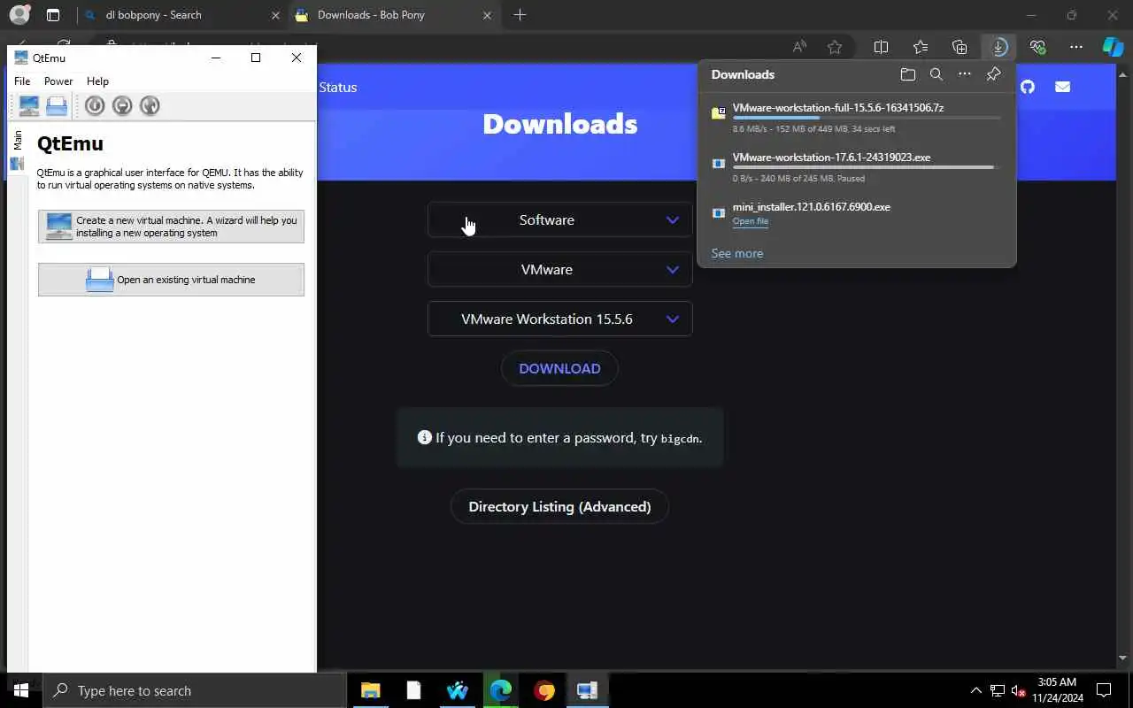
Task: Click search icon in Downloads panel
Action: pyautogui.click(x=936, y=74)
